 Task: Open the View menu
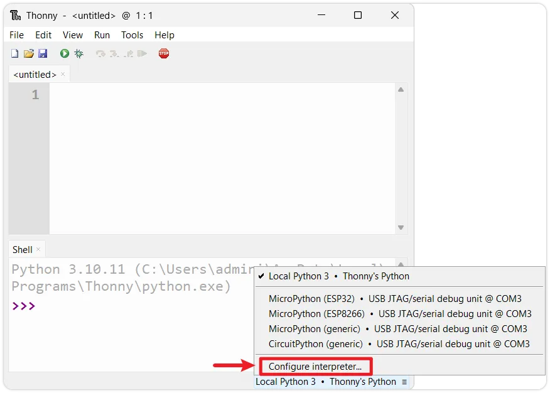[73, 35]
